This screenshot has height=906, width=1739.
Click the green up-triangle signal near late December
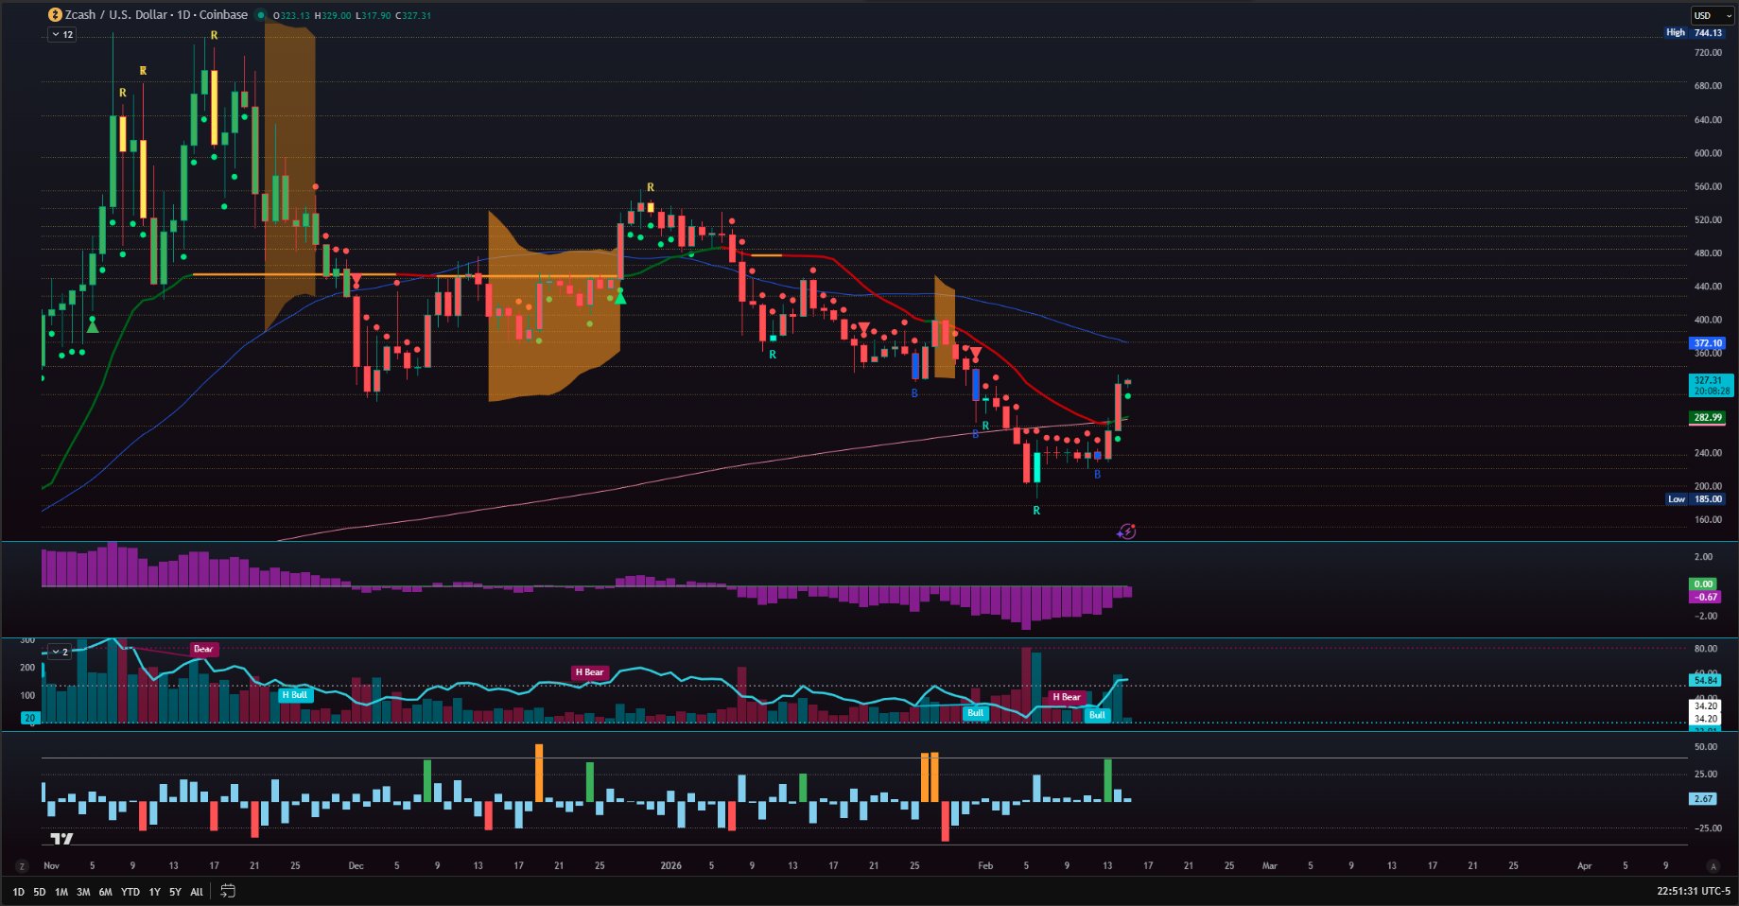coord(620,298)
